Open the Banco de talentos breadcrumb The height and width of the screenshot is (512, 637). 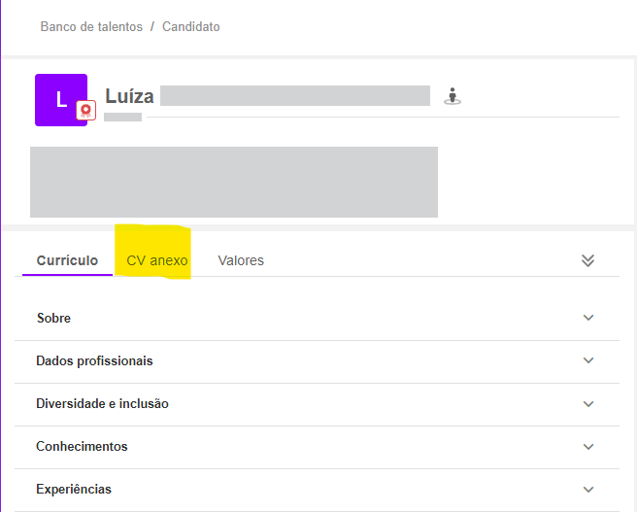click(91, 26)
